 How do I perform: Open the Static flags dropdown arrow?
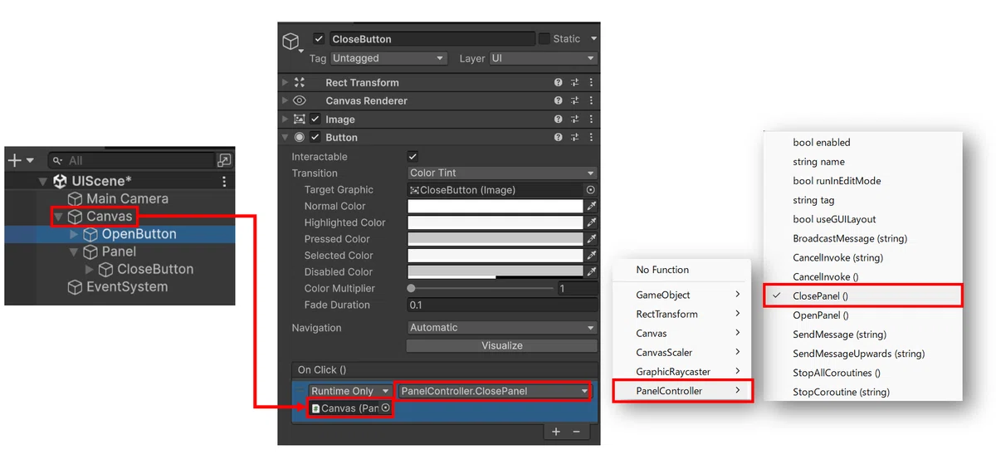(x=593, y=39)
